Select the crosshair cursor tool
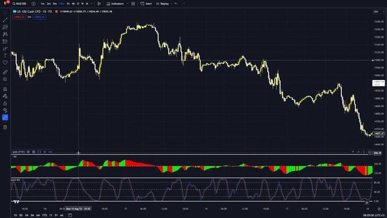387x218 pixels. pos(5,13)
